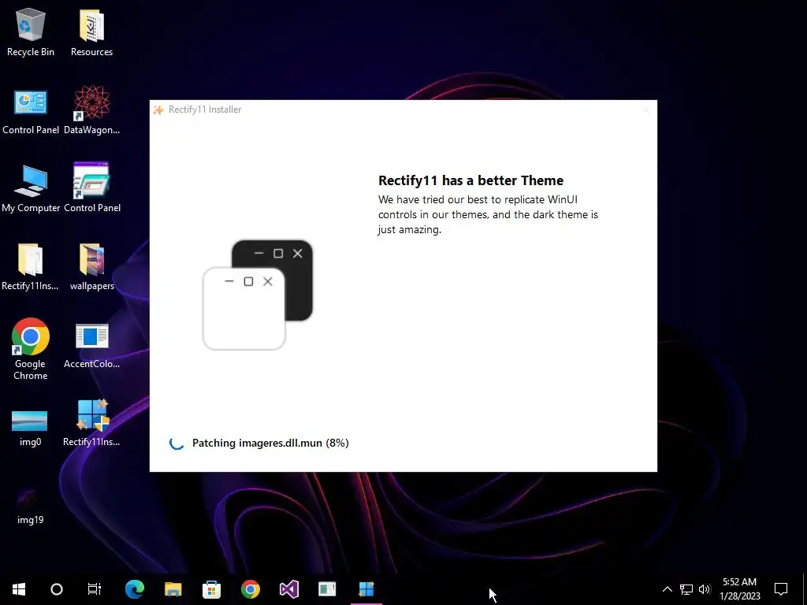Launch Chrome from the taskbar
The height and width of the screenshot is (605, 807).
[250, 589]
